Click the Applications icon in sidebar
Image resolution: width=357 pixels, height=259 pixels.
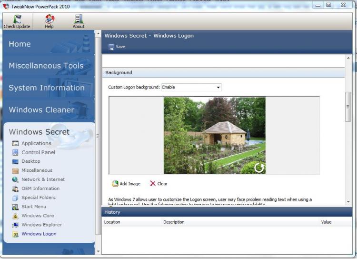click(15, 143)
